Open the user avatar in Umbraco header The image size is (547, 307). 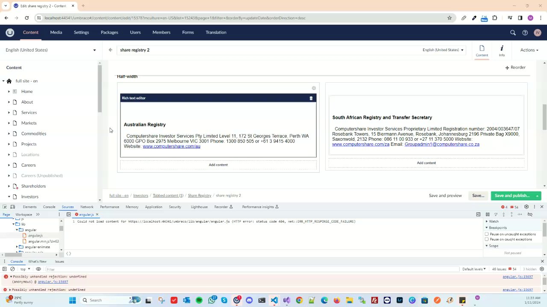click(538, 32)
